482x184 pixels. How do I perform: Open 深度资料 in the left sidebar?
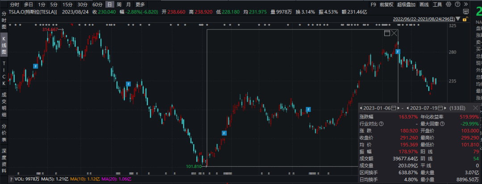pyautogui.click(x=4, y=160)
